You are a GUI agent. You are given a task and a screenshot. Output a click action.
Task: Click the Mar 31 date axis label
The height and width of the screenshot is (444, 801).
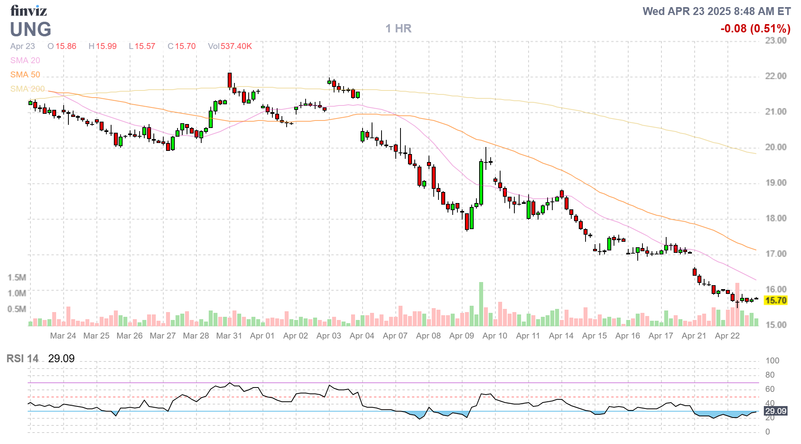click(x=229, y=336)
